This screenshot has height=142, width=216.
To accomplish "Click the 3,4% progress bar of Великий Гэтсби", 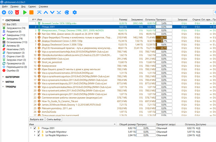I will (164, 23).
